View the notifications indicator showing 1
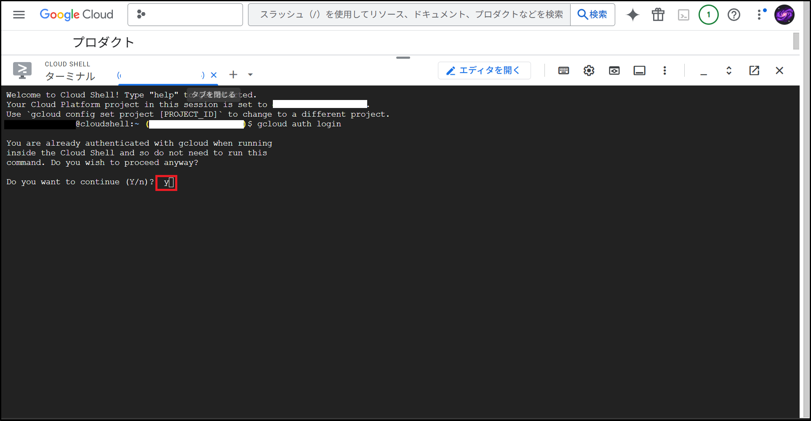 coord(709,15)
